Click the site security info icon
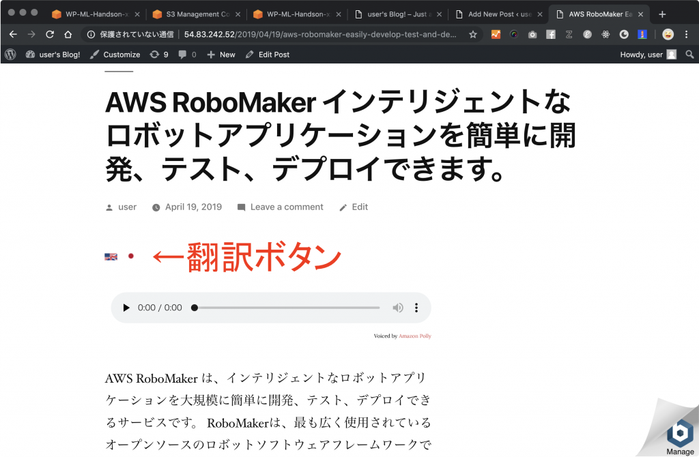 [x=91, y=34]
